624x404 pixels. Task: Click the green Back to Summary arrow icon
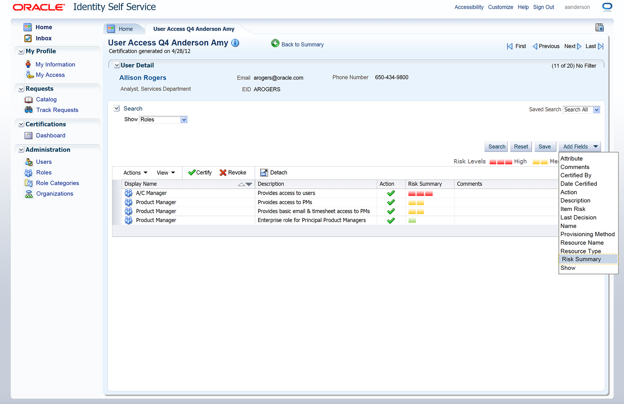pos(275,43)
